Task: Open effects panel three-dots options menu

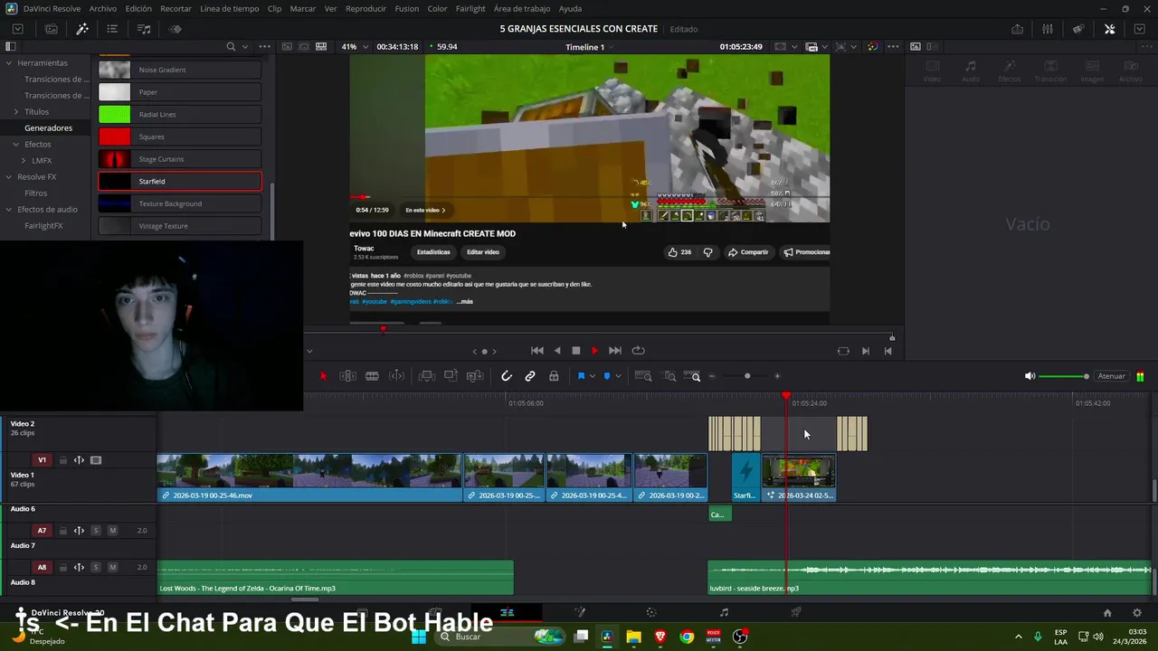Action: click(264, 46)
